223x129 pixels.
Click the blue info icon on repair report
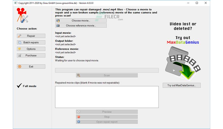[79, 122]
